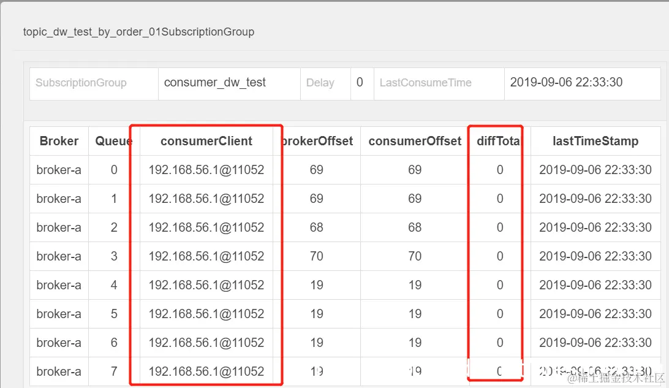Click the consumerClient column header

click(206, 141)
